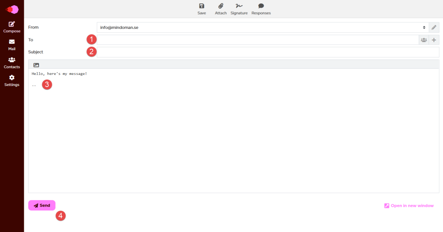Edit identities with the pencil icon

click(x=434, y=27)
